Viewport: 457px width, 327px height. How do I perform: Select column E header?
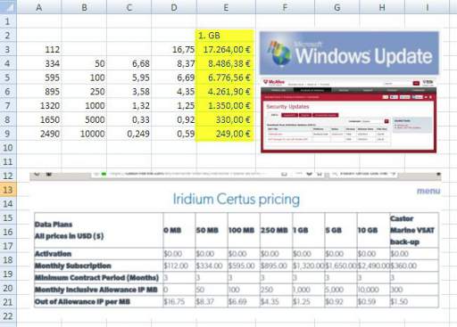coord(226,7)
